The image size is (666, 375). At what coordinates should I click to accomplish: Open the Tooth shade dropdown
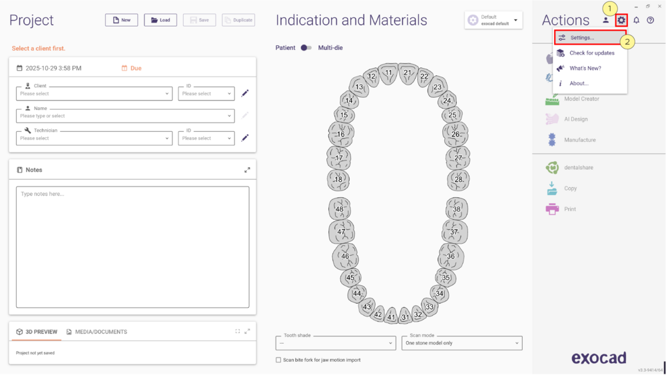point(336,343)
